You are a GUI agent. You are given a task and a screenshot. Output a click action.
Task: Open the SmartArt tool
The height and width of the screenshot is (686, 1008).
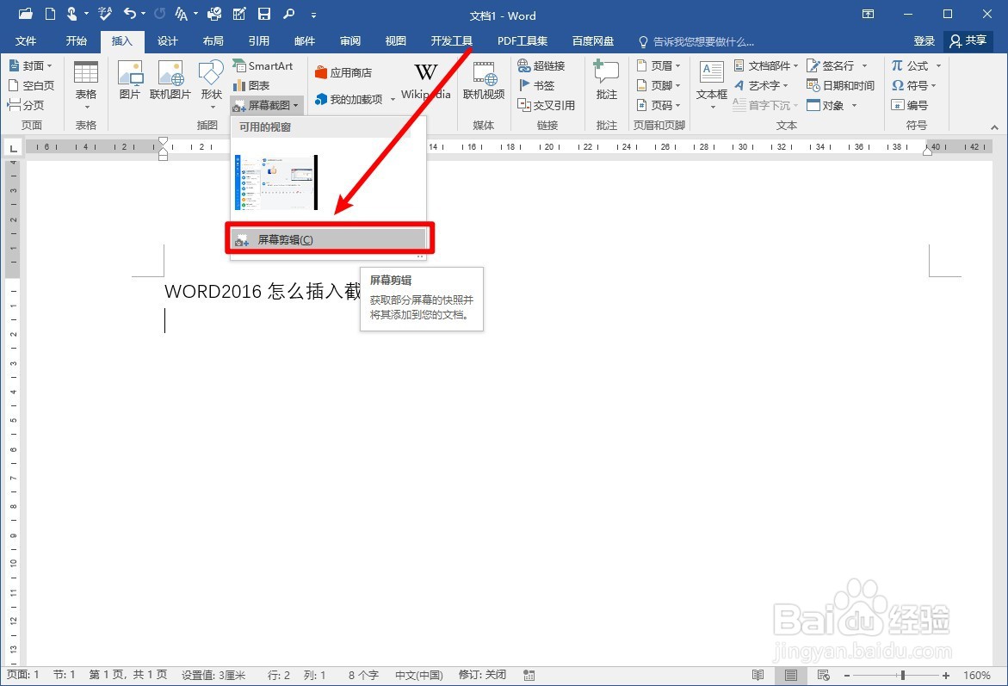pyautogui.click(x=264, y=65)
